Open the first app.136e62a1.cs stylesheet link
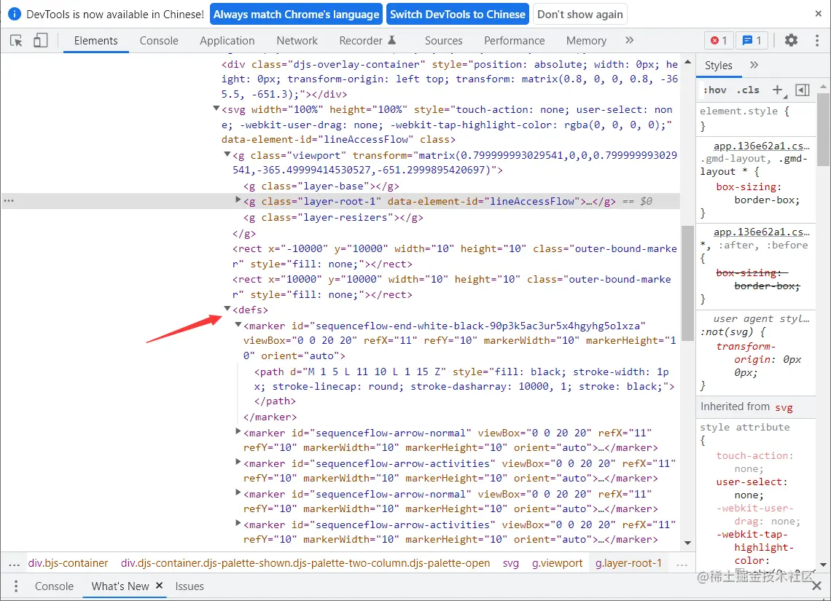This screenshot has height=601, width=831. 762,146
